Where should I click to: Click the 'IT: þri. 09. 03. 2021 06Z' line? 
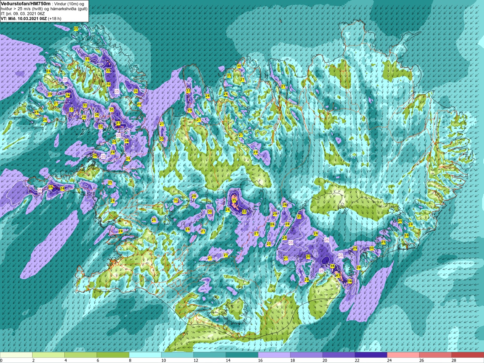[x=23, y=13]
